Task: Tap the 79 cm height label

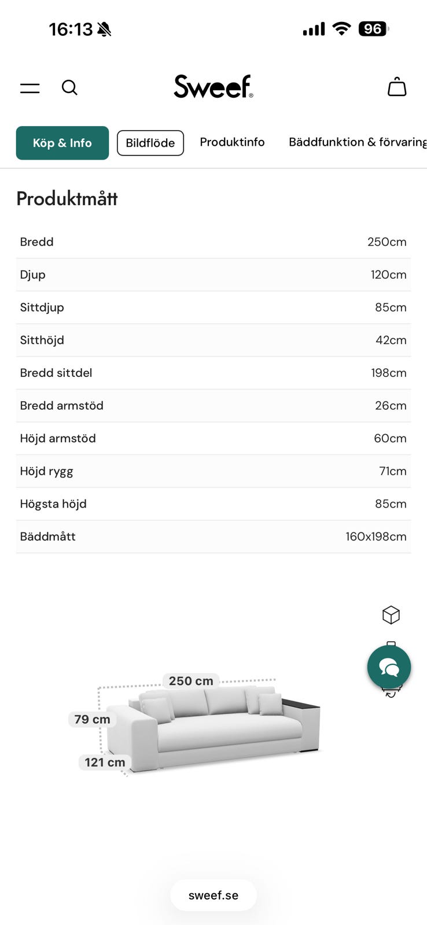Action: [x=92, y=719]
